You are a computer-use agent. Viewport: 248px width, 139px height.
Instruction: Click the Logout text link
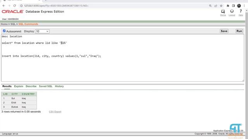(232, 15)
